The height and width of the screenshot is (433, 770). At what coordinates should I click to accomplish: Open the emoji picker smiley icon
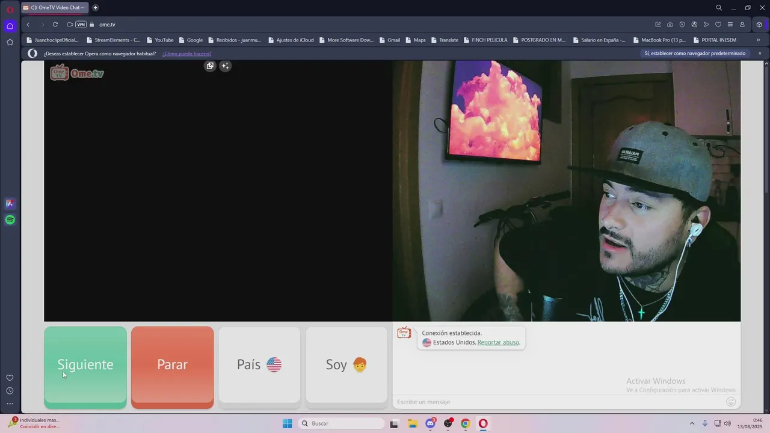pyautogui.click(x=731, y=402)
